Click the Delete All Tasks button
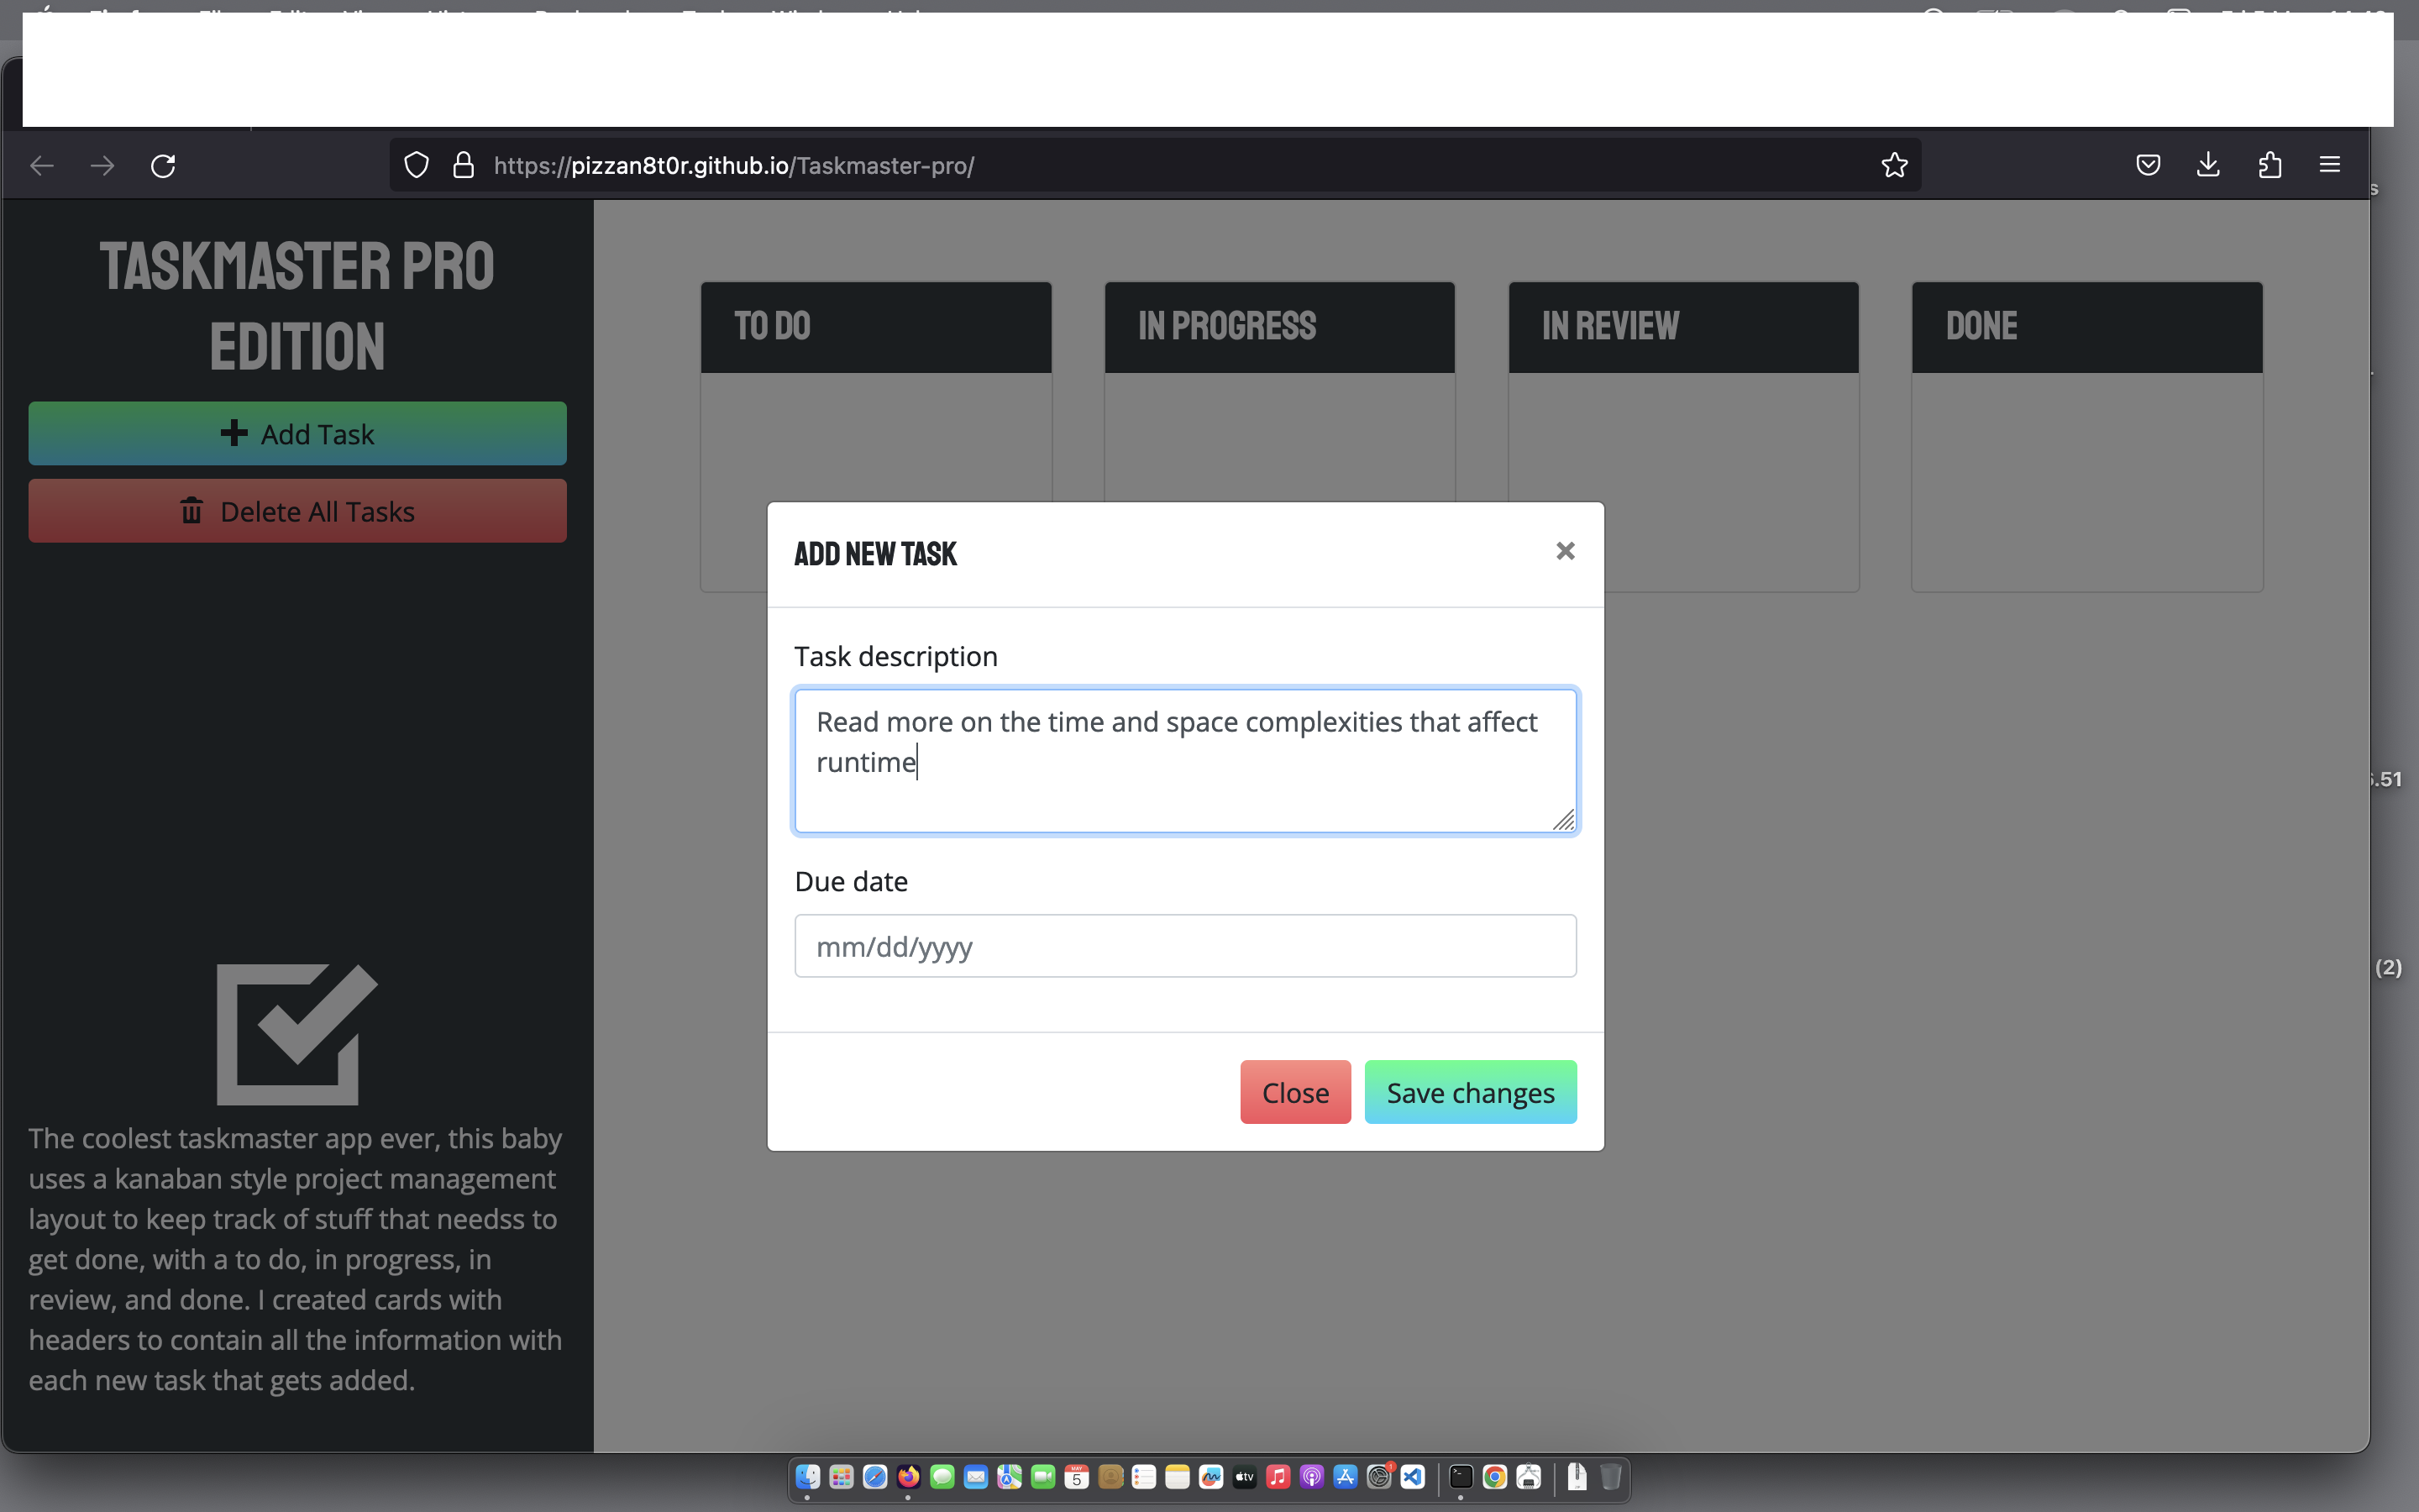This screenshot has height=1512, width=2419. [x=296, y=511]
